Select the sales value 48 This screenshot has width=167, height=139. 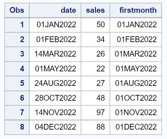click(x=95, y=98)
